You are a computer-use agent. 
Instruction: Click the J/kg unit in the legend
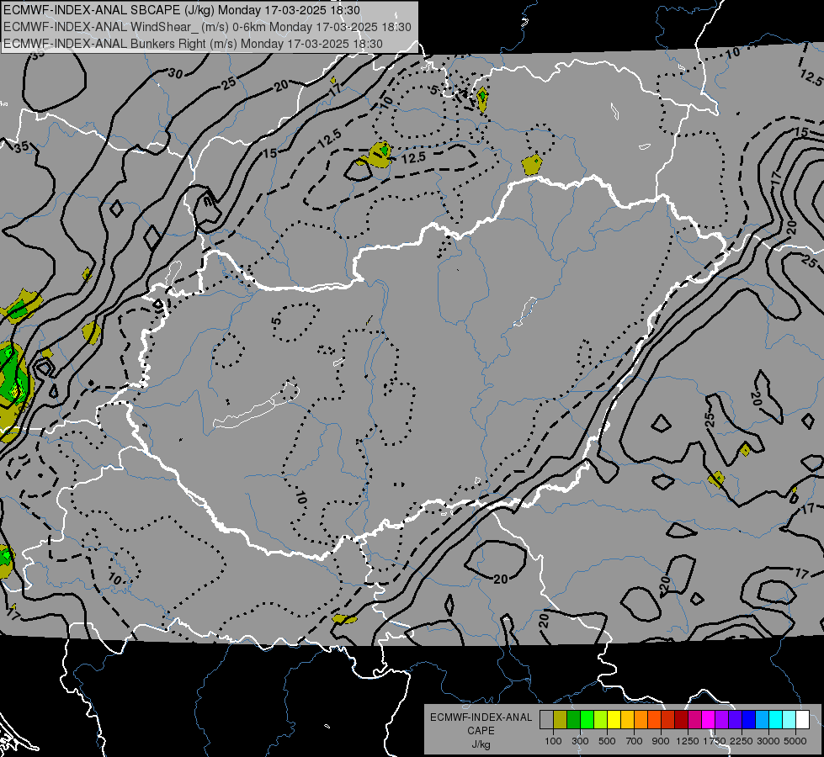pos(481,744)
